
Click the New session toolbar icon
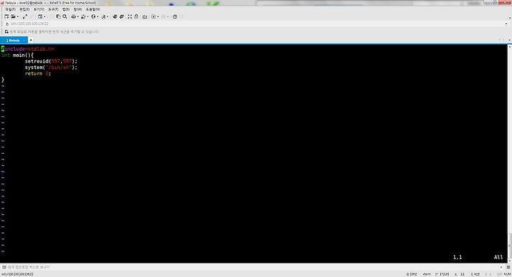(6, 16)
